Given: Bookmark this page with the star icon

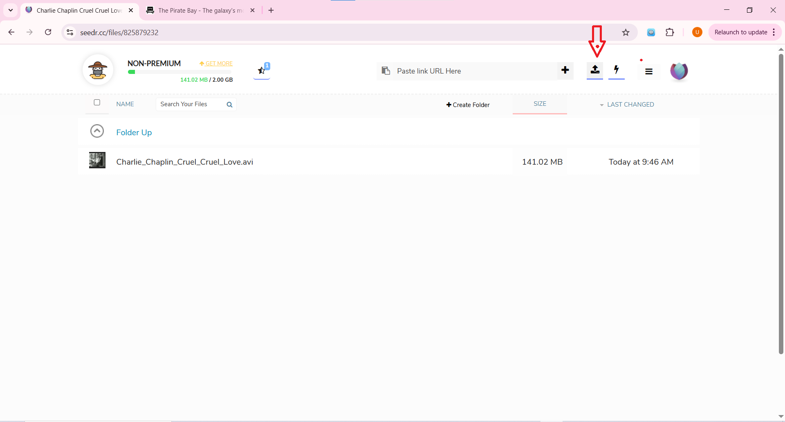Looking at the screenshot, I should click(626, 32).
